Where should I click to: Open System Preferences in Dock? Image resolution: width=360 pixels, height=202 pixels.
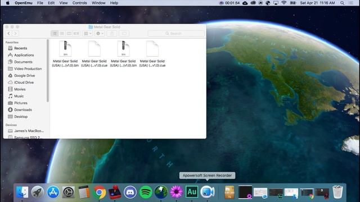coord(69,192)
